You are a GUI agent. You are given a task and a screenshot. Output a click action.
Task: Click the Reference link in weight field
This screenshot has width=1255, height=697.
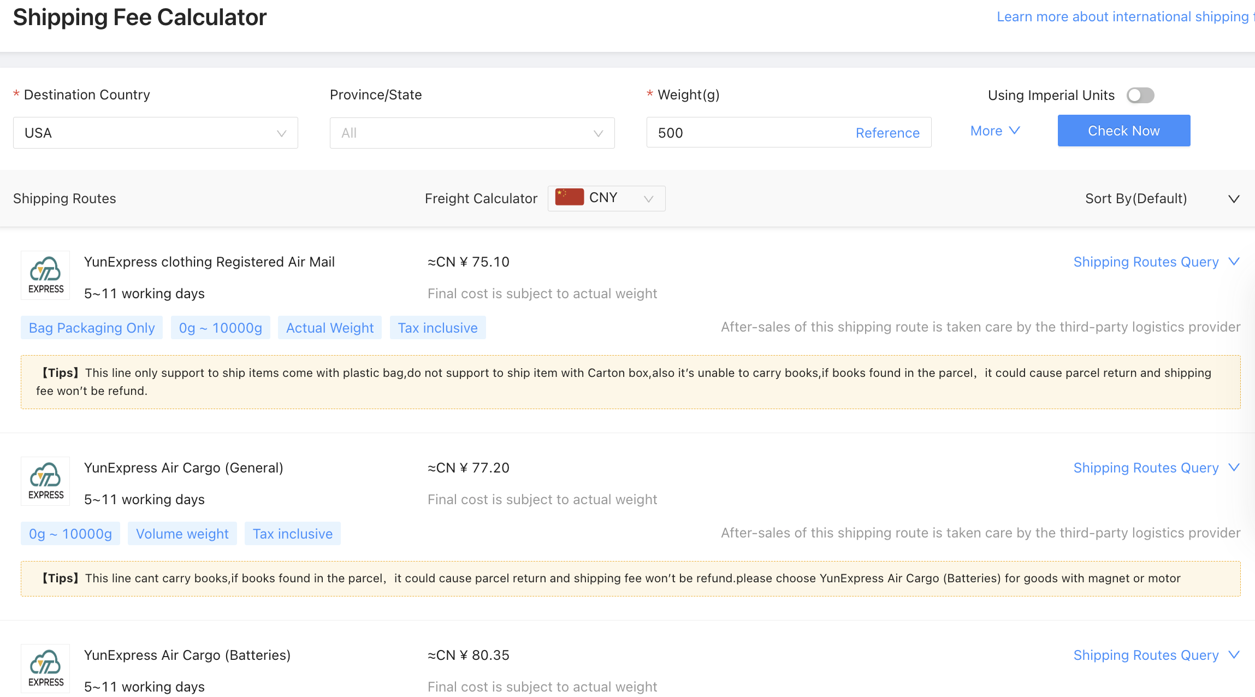[x=887, y=133]
